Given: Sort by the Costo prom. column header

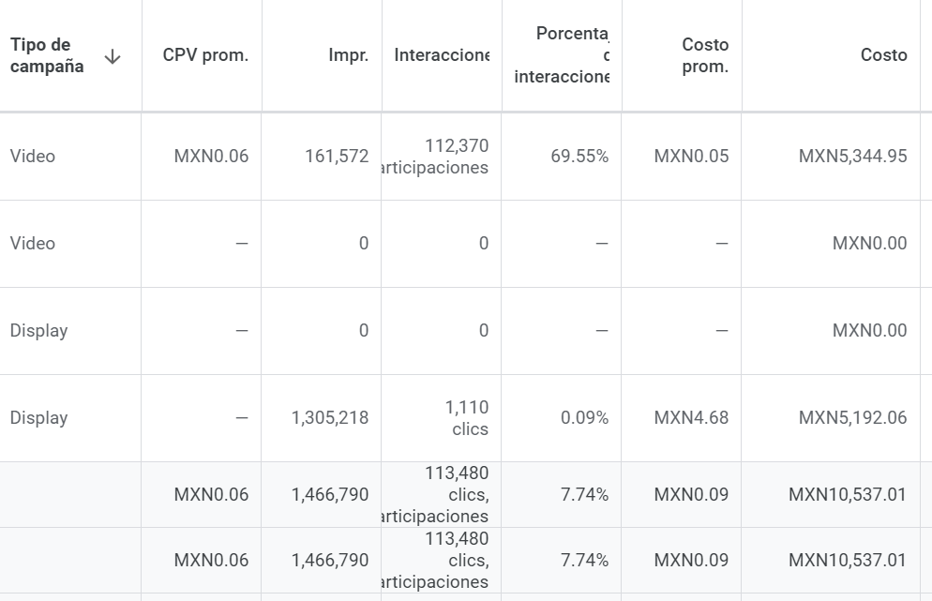Looking at the screenshot, I should pyautogui.click(x=705, y=55).
